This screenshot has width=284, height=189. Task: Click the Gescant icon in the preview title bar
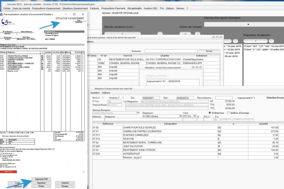click(x=2, y=14)
